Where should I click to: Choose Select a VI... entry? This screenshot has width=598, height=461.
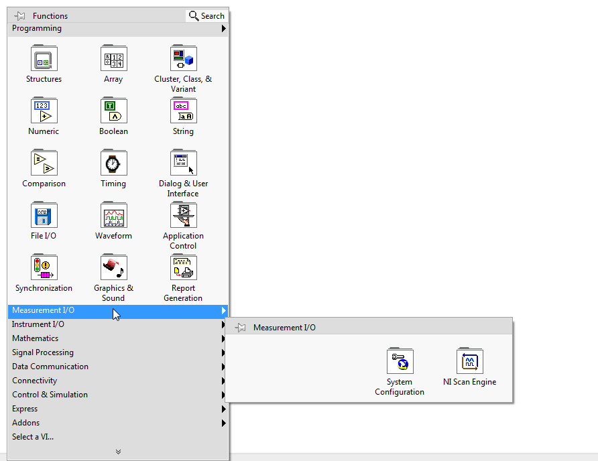click(x=118, y=438)
